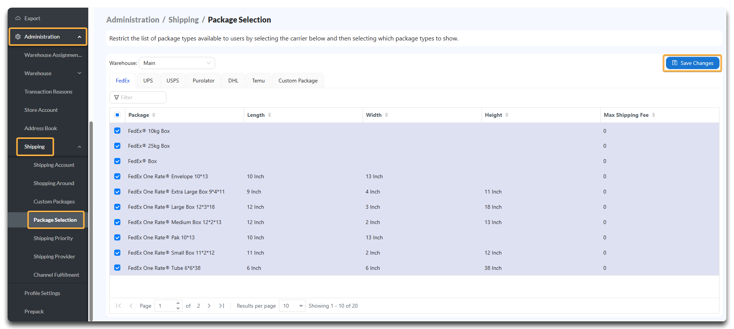Select Package Selection sidebar item

(x=55, y=220)
